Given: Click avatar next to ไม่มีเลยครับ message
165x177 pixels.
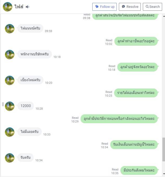Looking at the screenshot, I should point(10,132).
